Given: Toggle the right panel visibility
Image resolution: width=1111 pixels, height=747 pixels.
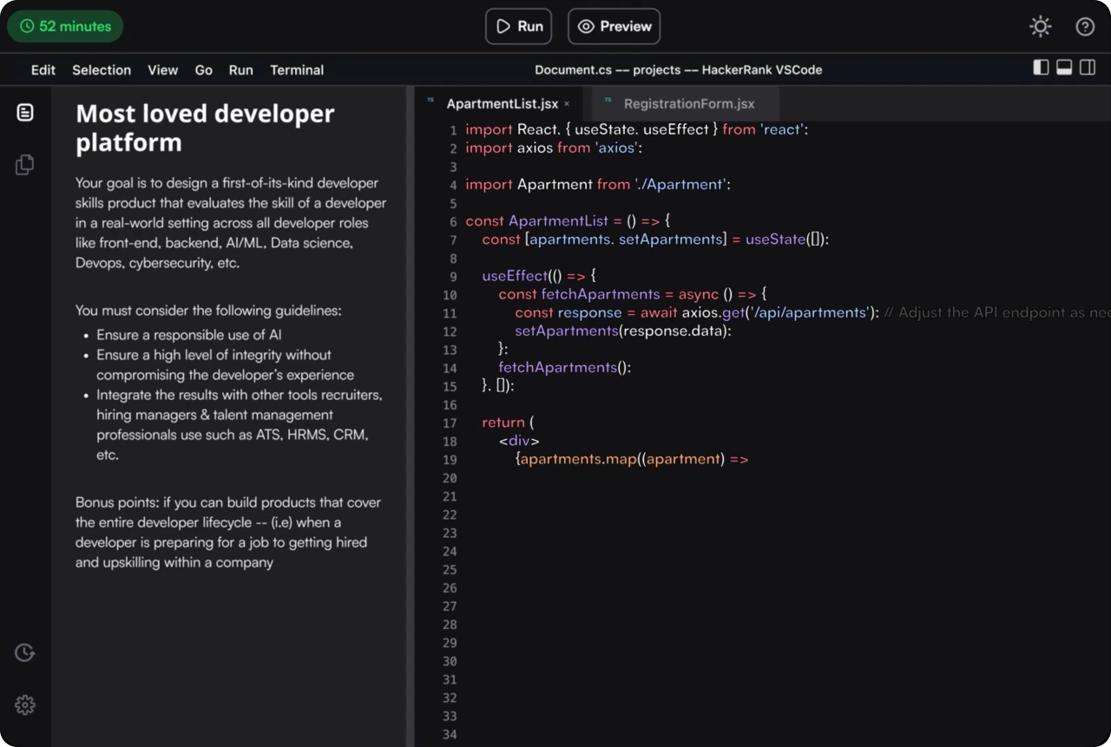Looking at the screenshot, I should tap(1087, 67).
